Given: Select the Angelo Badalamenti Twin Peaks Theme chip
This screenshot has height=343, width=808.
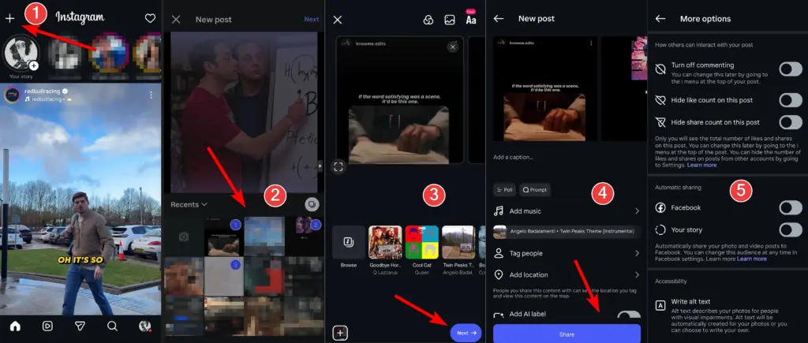Looking at the screenshot, I should coord(567,232).
